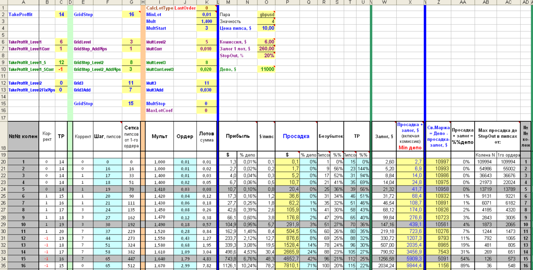Select the Мульт cell 1,670
The image size is (533, 270).
click(159, 265)
